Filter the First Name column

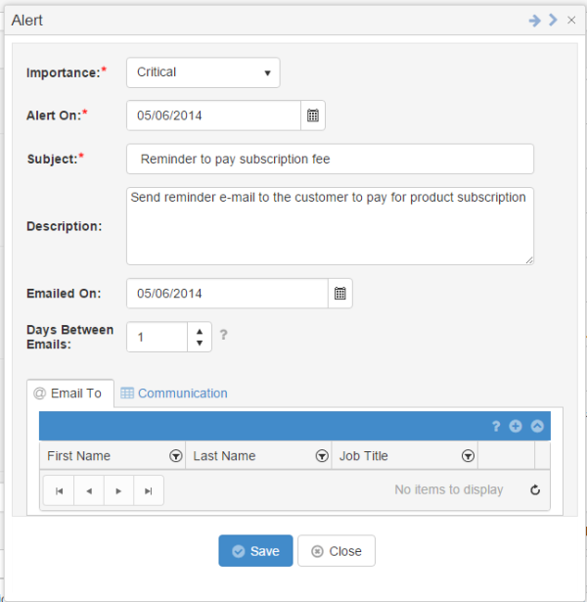click(176, 456)
